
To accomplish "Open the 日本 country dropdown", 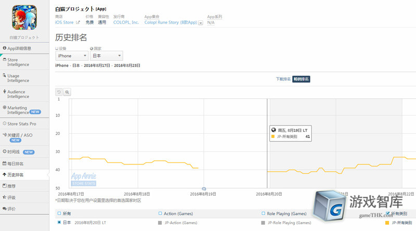I will (107, 56).
